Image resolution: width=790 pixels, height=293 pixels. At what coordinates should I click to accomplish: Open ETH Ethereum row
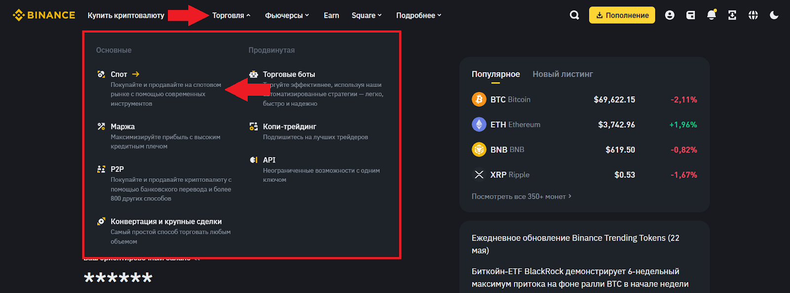coord(584,125)
